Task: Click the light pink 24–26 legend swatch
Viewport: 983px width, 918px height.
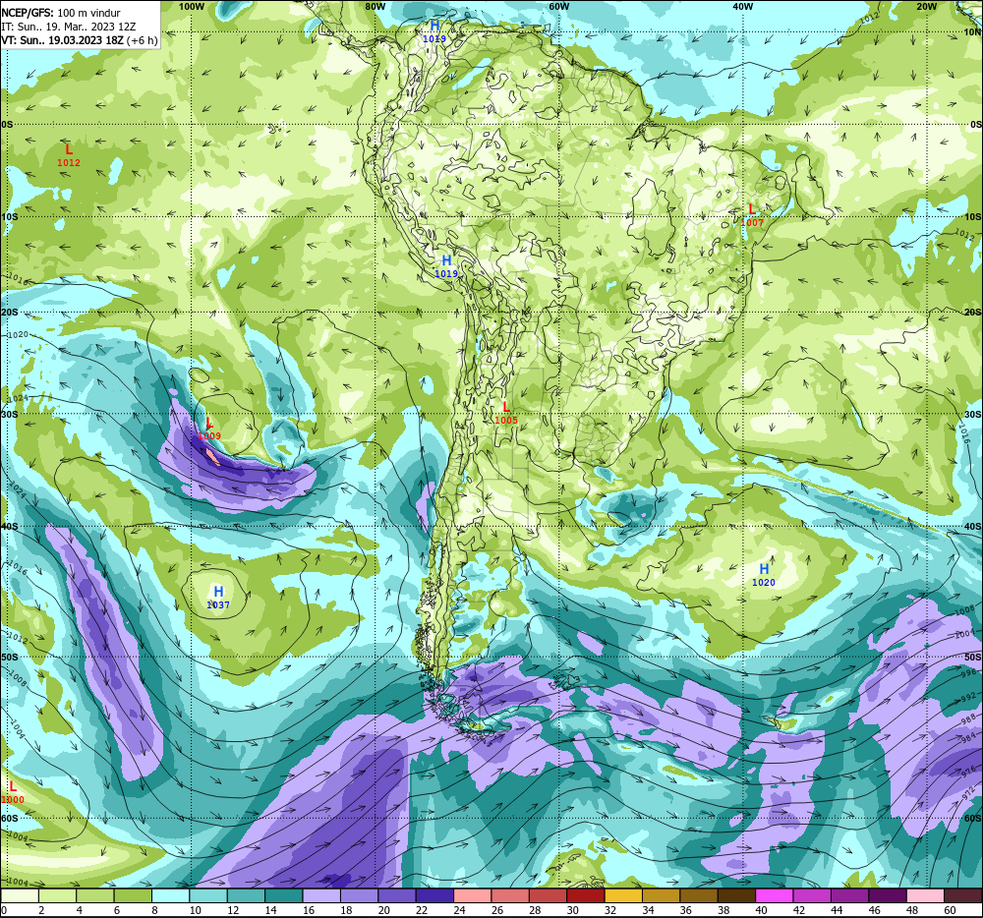Action: click(x=473, y=896)
